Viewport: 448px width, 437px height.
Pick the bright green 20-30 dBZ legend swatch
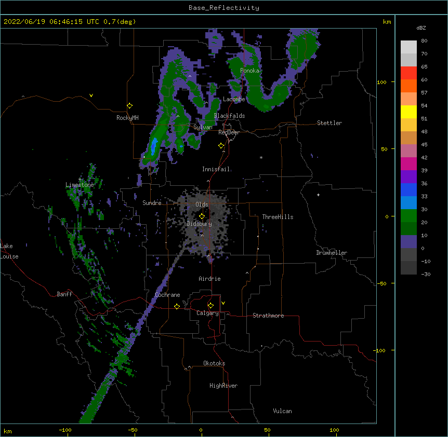409,216
